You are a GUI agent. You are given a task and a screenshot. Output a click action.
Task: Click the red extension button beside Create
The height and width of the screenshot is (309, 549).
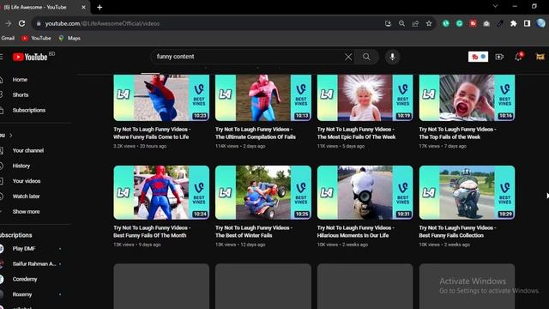pos(478,57)
